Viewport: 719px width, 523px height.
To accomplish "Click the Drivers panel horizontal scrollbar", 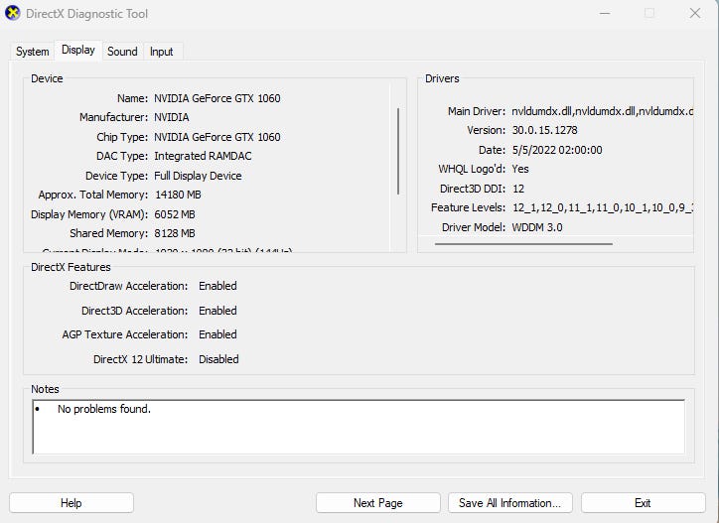I will pyautogui.click(x=523, y=244).
